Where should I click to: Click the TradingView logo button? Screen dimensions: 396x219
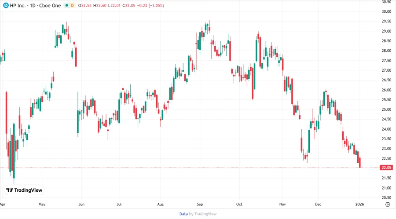[24, 190]
